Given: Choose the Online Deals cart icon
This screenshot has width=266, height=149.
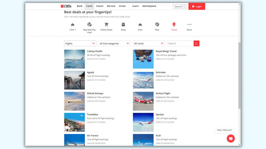Looking at the screenshot, I should pos(106,25).
